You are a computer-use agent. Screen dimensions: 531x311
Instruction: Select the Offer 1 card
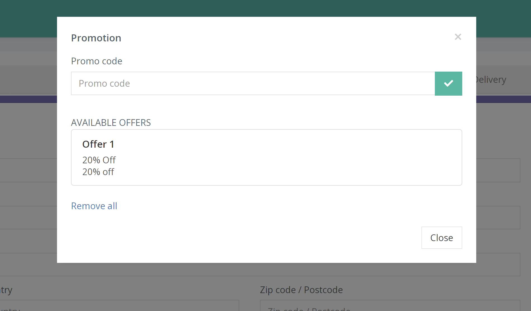point(266,157)
